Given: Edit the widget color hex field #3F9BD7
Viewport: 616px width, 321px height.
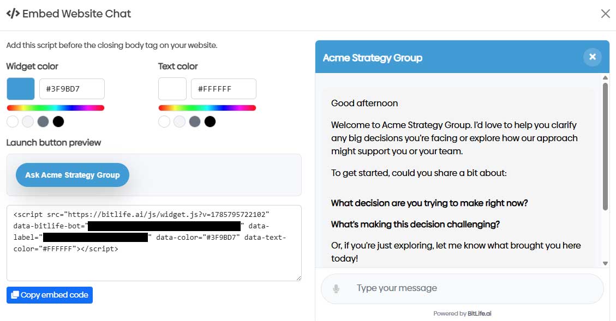Looking at the screenshot, I should pyautogui.click(x=72, y=89).
